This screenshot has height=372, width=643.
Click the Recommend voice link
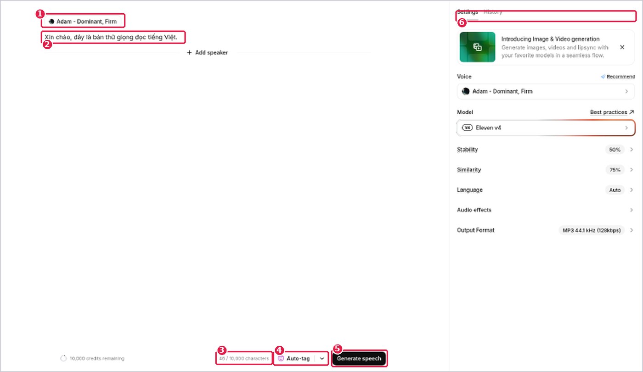point(621,77)
